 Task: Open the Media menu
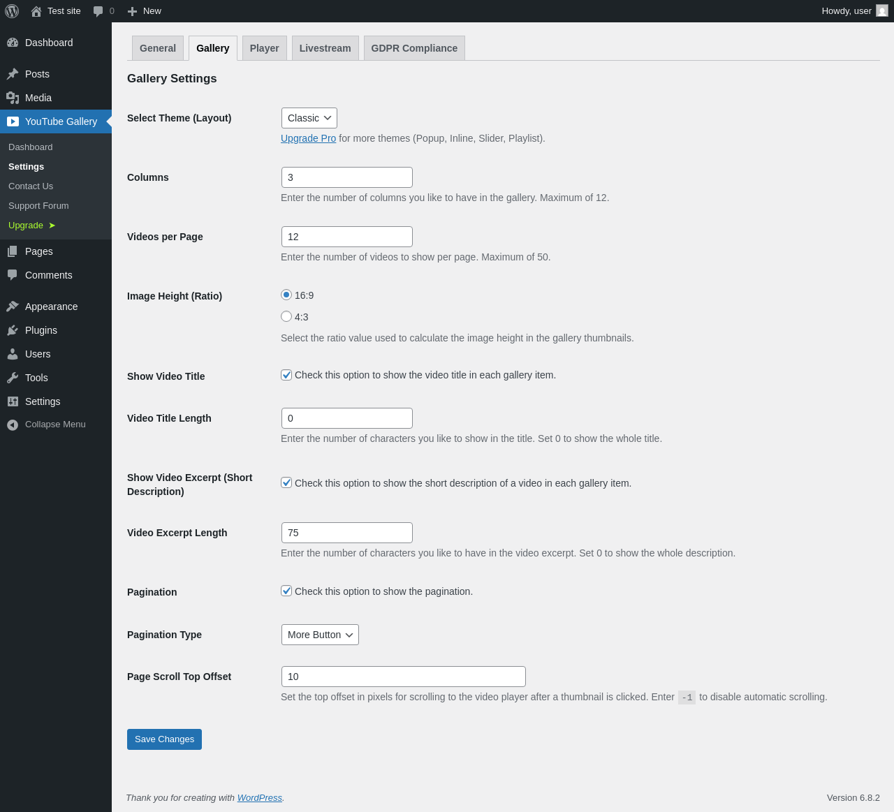pos(56,98)
